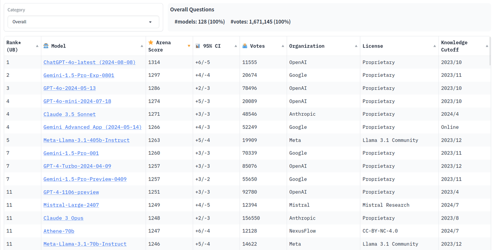Click the Knowledge Cutoff header label
Image resolution: width=494 pixels, height=250 pixels.
tap(454, 46)
